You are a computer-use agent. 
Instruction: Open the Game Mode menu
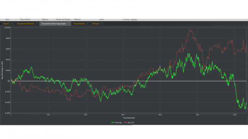(x=25, y=19)
